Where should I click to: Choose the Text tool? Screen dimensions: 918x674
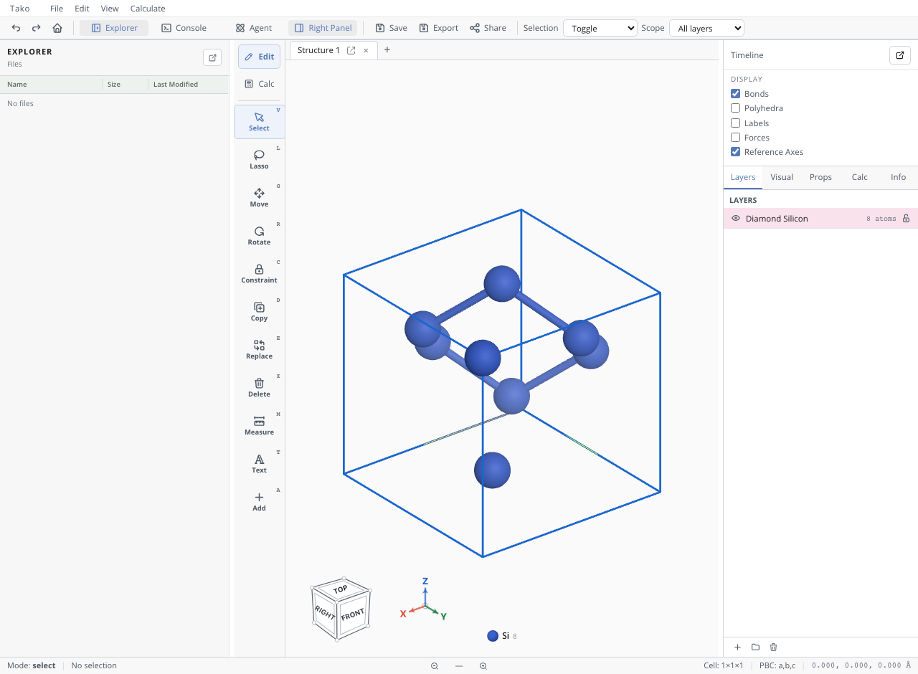[259, 464]
